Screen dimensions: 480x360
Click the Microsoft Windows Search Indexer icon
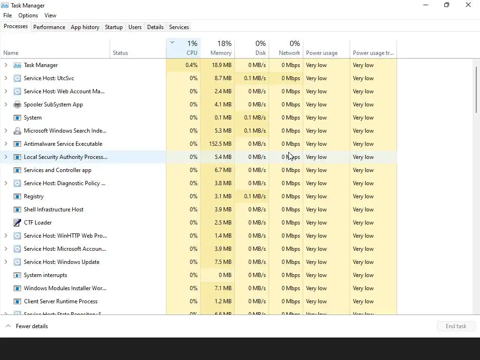(17, 131)
